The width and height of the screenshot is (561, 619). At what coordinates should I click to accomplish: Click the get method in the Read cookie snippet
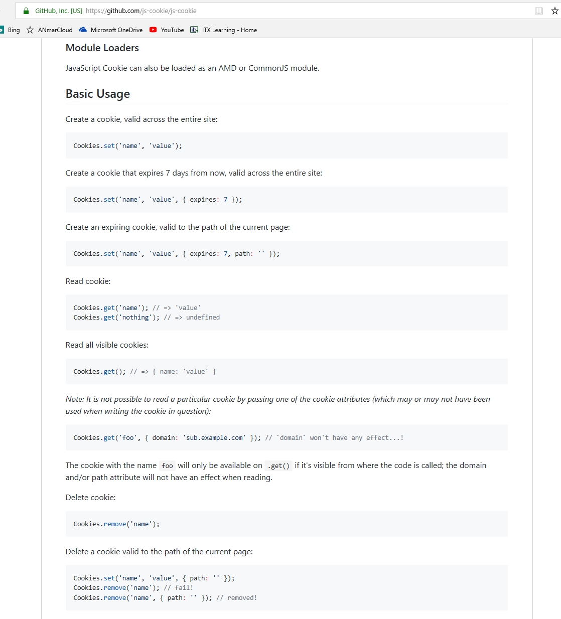click(x=108, y=307)
